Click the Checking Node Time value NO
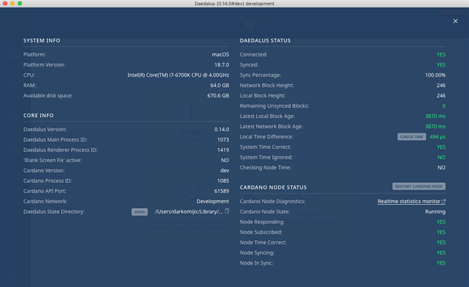 click(x=442, y=167)
